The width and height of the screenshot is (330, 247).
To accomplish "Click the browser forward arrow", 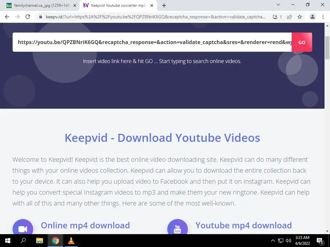I will point(17,17).
